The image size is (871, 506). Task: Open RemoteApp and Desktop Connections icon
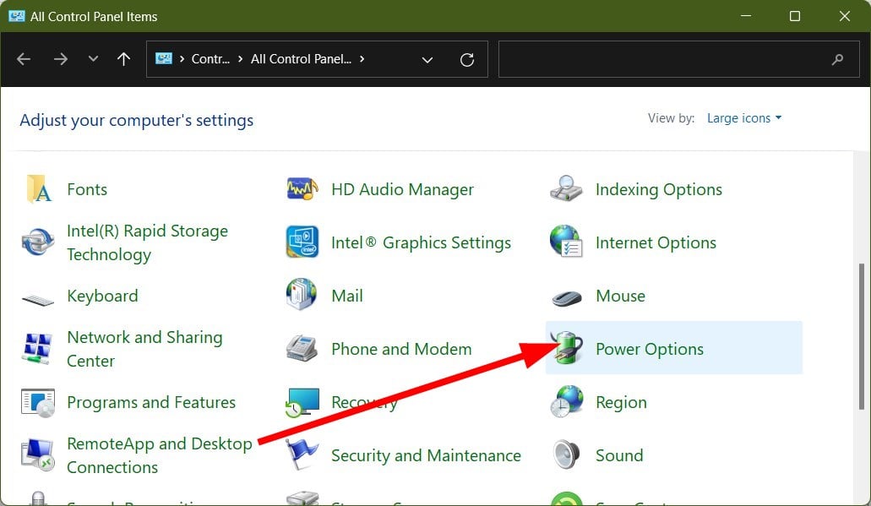(x=38, y=454)
